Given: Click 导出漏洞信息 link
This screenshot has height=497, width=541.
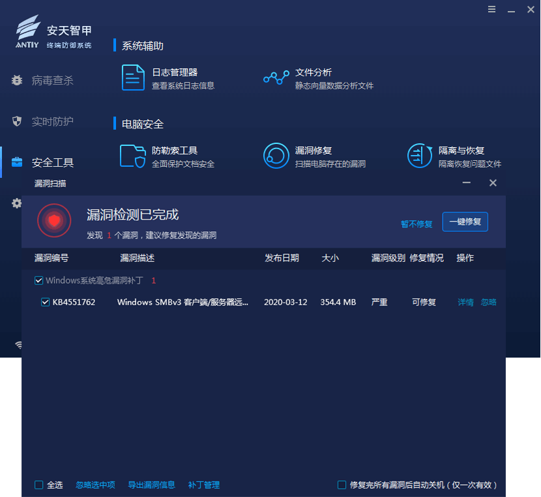Looking at the screenshot, I should point(151,485).
